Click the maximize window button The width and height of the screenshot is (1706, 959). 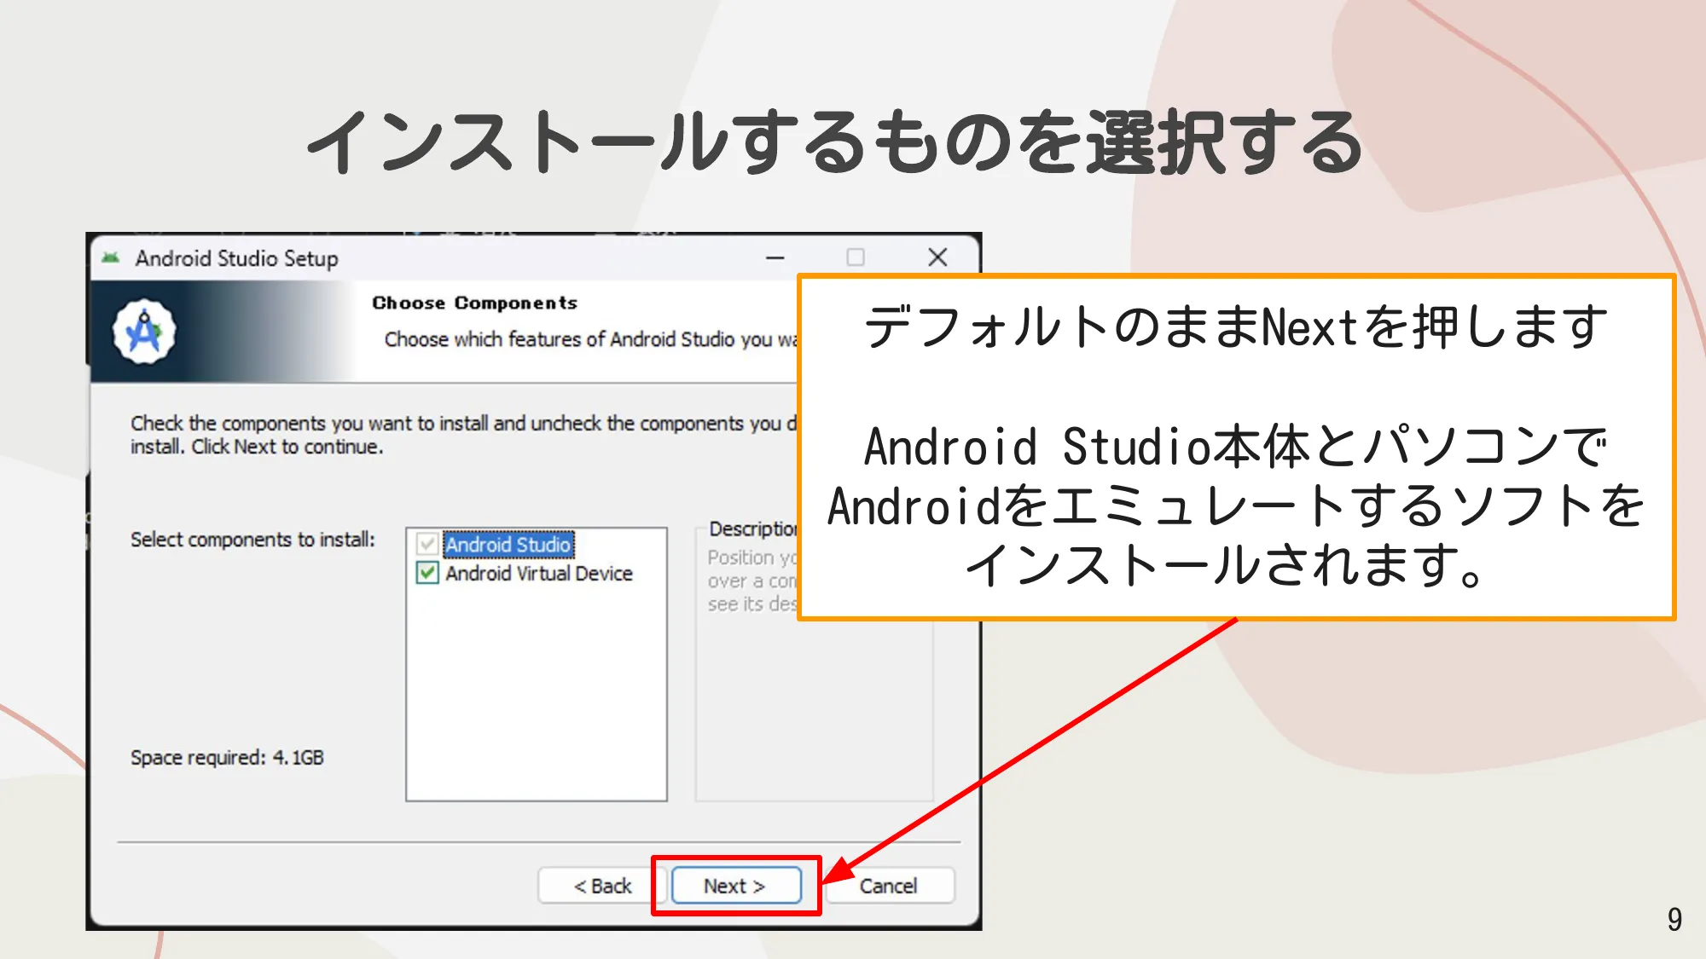855,257
